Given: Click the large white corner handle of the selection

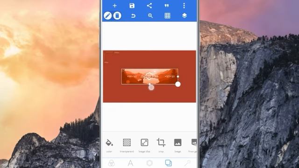Looking at the screenshot, I should point(178,84).
